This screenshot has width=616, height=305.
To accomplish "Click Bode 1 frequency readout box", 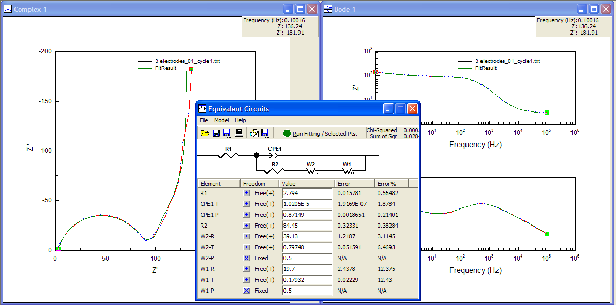I will 573,27.
